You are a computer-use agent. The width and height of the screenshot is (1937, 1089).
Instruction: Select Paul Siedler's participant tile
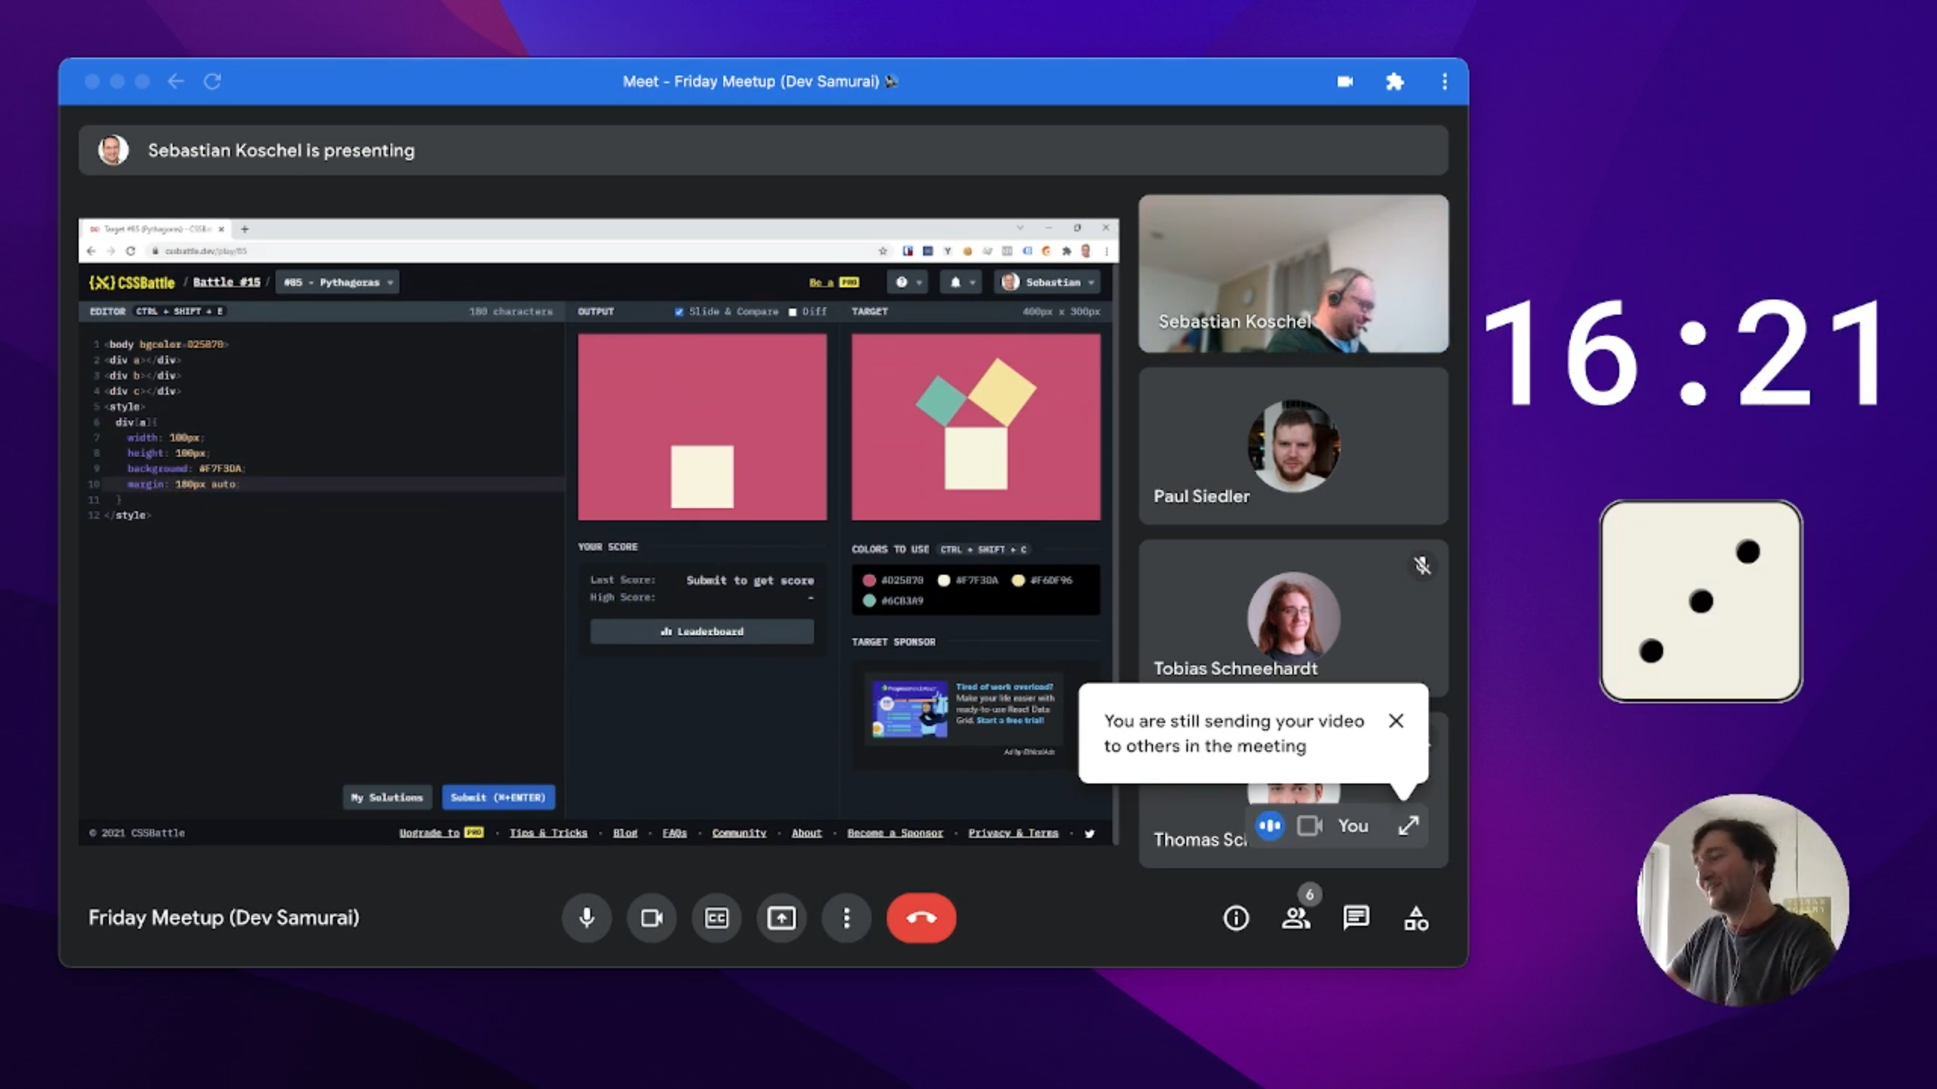(x=1293, y=446)
